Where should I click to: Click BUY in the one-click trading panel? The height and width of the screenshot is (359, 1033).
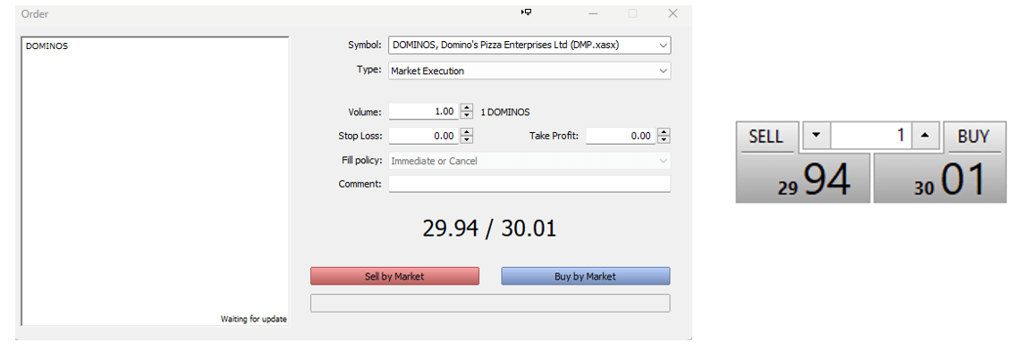click(x=973, y=137)
